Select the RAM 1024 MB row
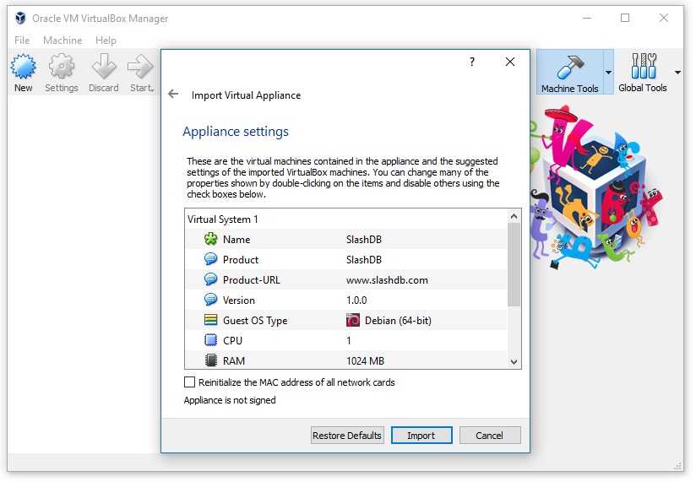The width and height of the screenshot is (696, 482). click(346, 361)
